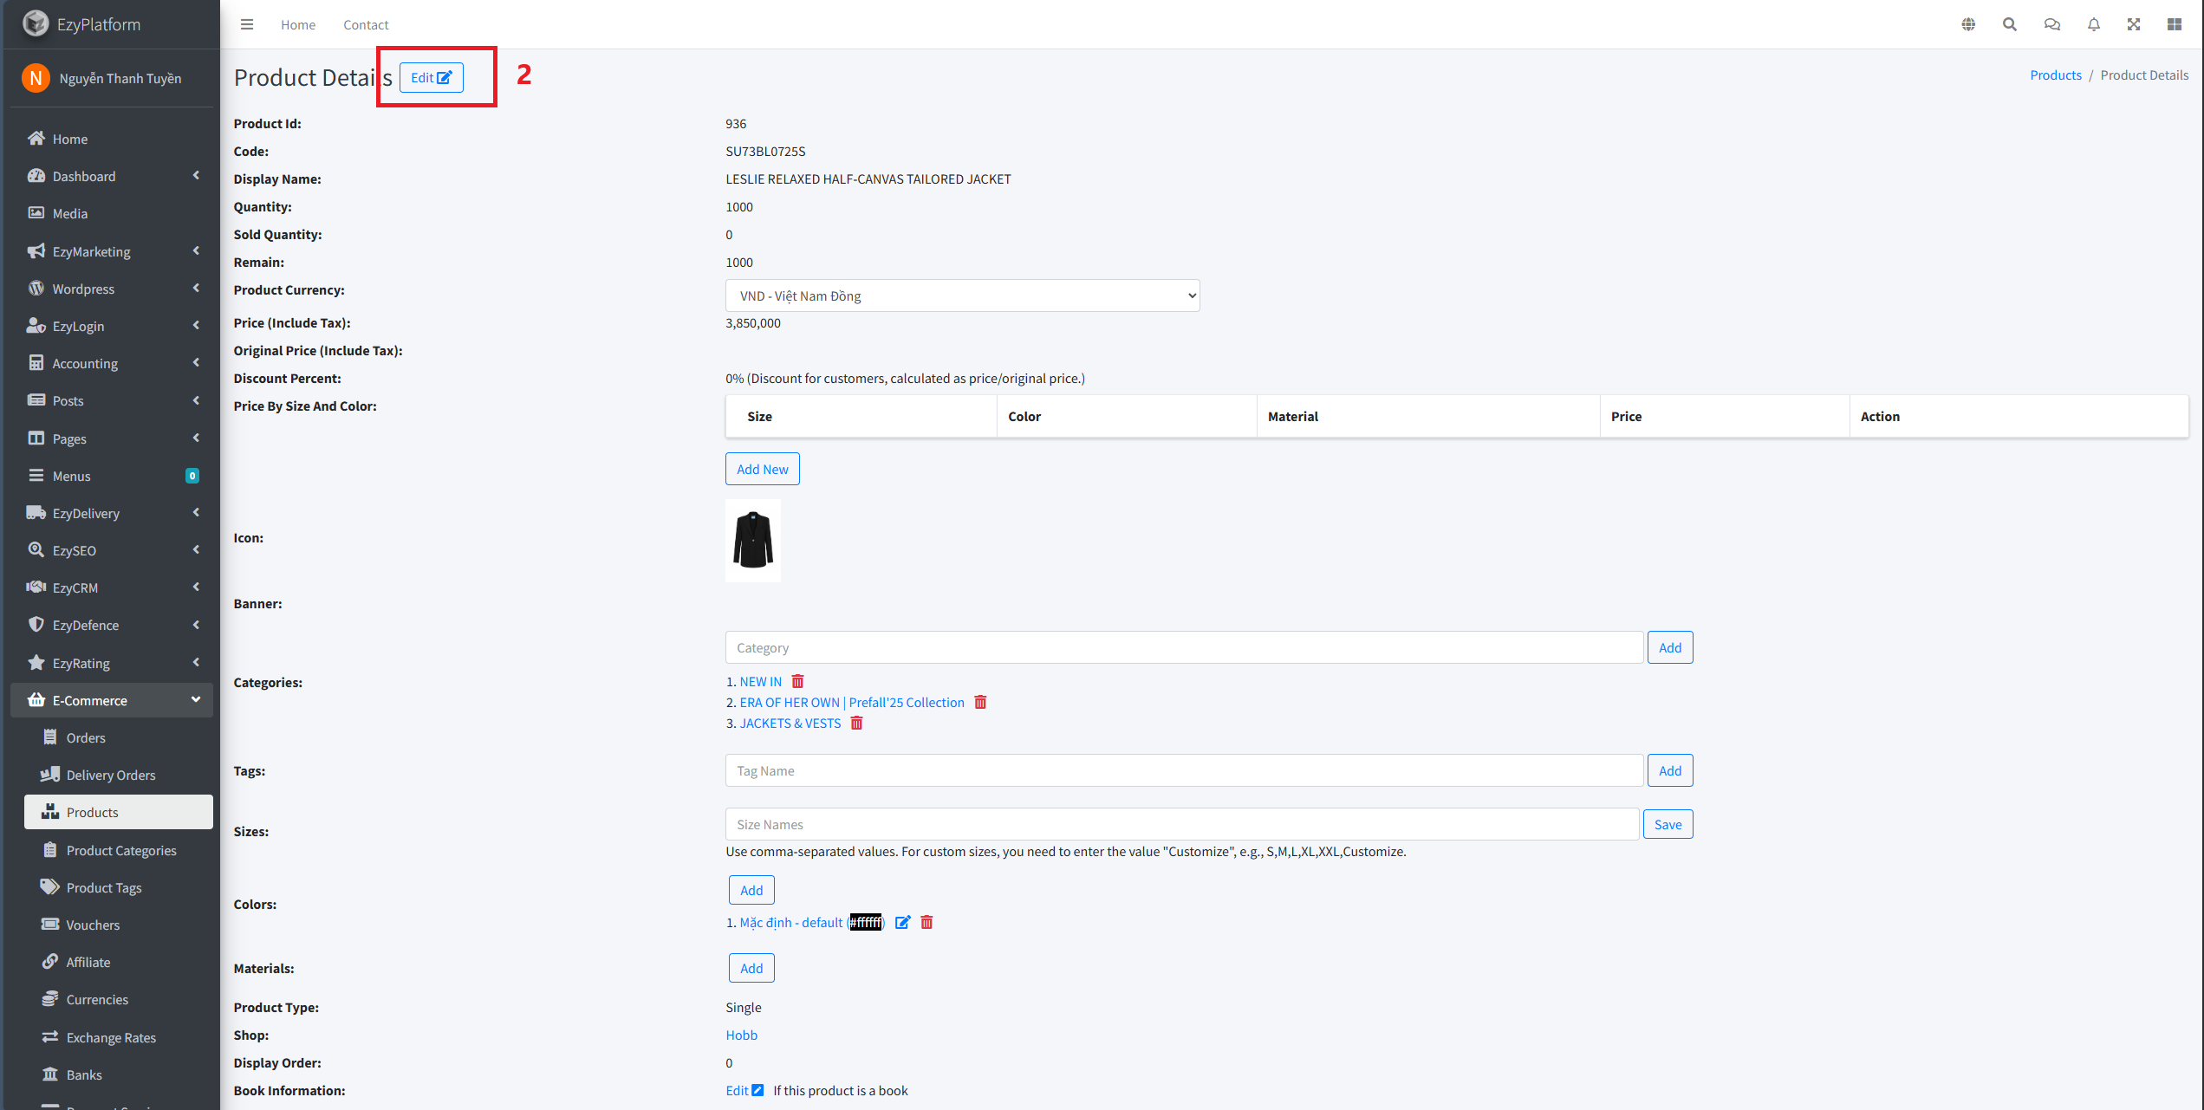This screenshot has height=1110, width=2204.
Task: Click the #ffffff color swatch
Action: coord(865,923)
